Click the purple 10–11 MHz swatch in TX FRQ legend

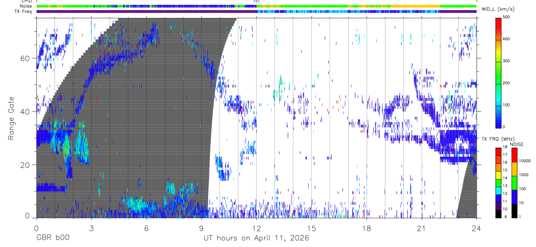point(498,206)
